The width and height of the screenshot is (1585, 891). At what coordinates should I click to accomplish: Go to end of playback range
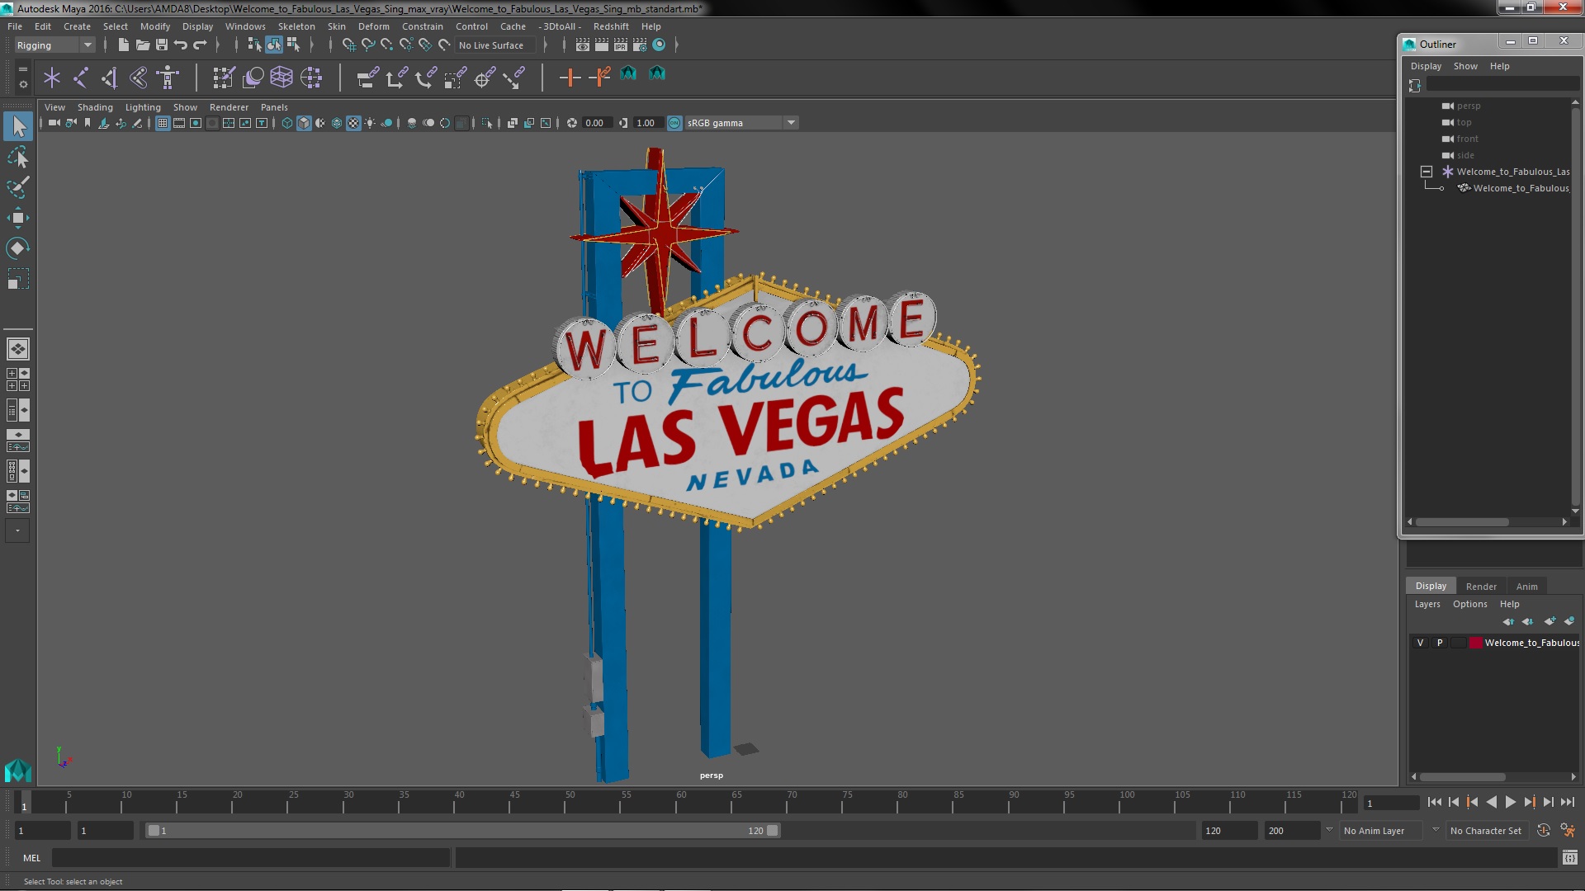[1568, 802]
